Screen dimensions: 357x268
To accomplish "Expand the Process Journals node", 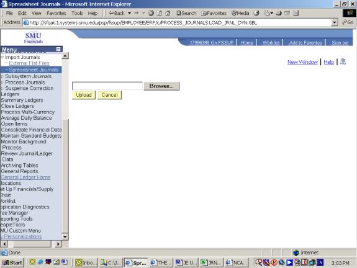I will [2, 83].
